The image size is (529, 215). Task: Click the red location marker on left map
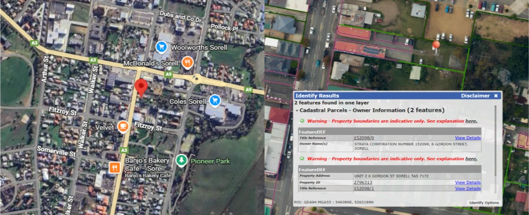coord(141,88)
